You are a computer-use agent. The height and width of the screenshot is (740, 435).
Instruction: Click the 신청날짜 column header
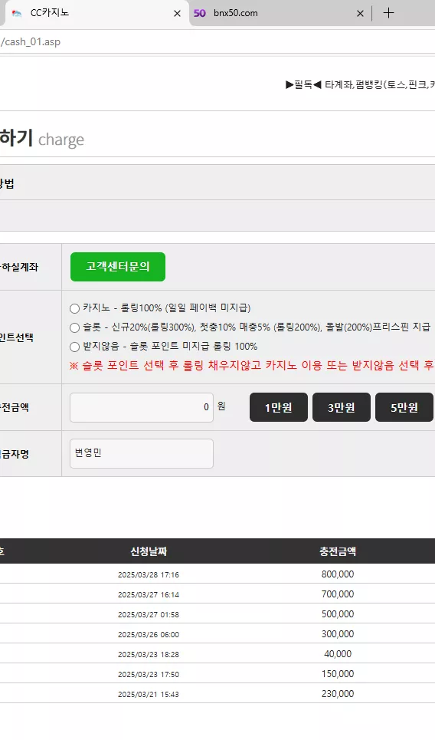(x=149, y=551)
